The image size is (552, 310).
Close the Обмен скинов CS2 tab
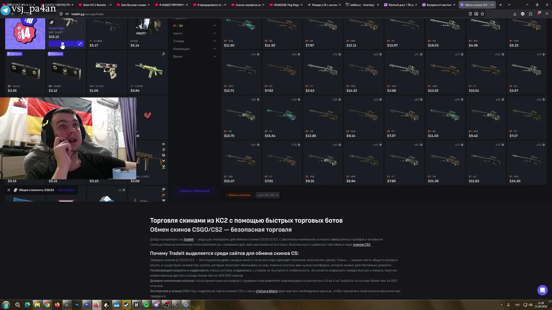click(492, 5)
